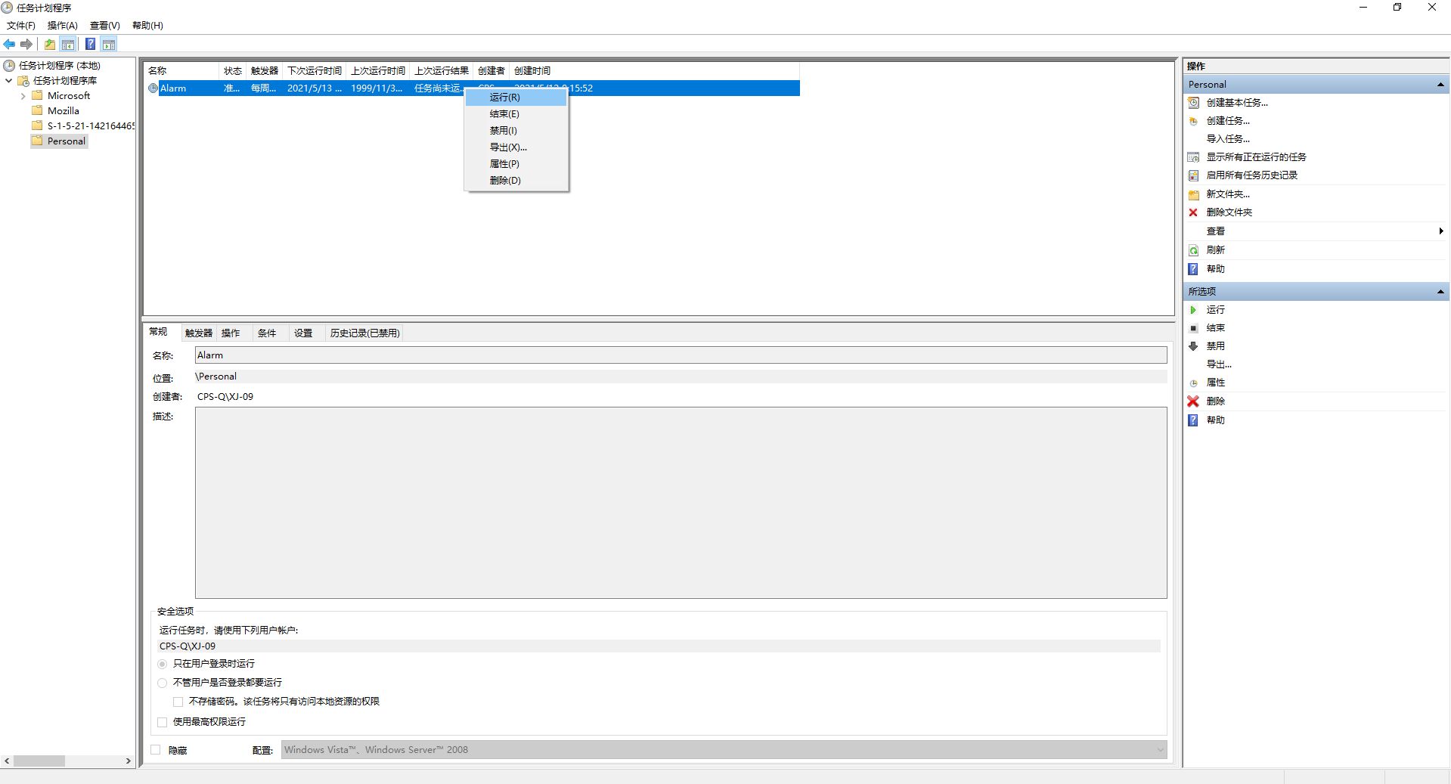Switch to the 触发器 tab
This screenshot has width=1451, height=784.
(x=199, y=333)
